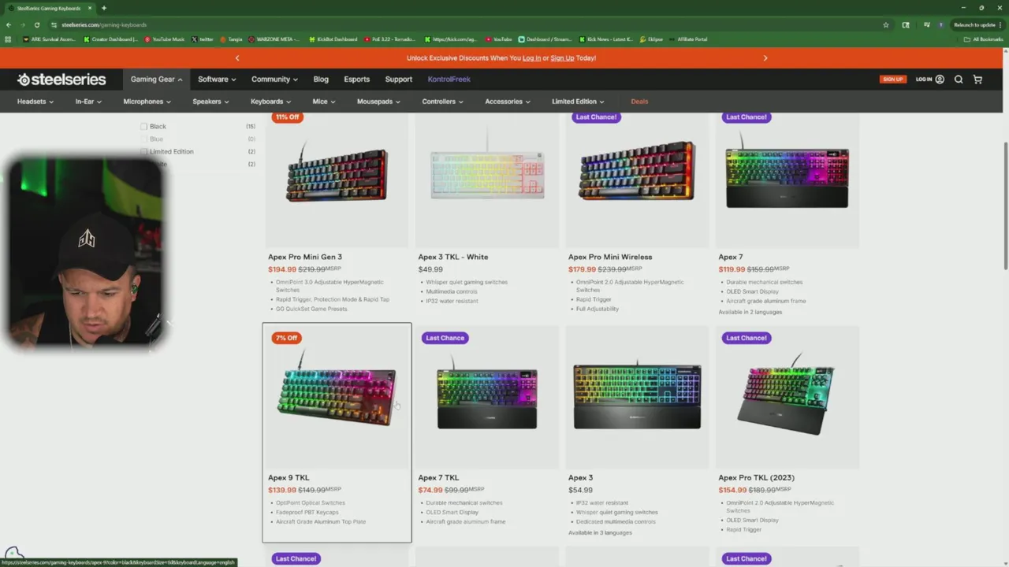Go to the Esports page
Screen dimensions: 1009x567
tap(356, 79)
